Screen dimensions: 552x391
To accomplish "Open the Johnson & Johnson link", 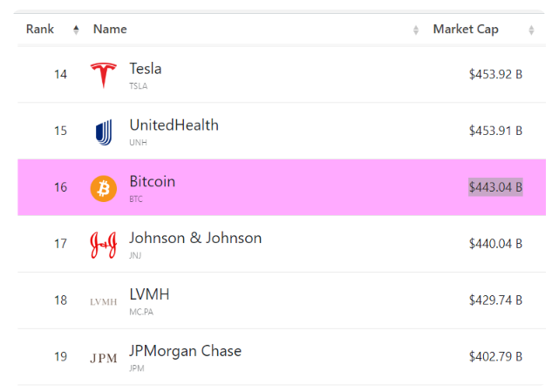I will [x=195, y=239].
